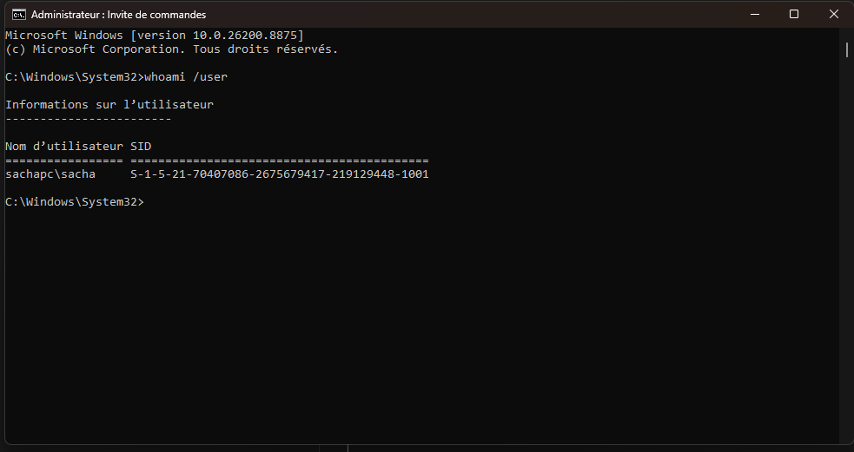Screen dimensions: 854x452
Task: Click the heading "Informations sur l'utilisateur"
Action: point(109,104)
